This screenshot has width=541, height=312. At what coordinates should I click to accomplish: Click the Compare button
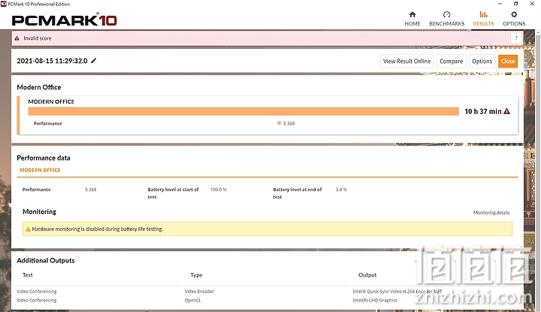(451, 61)
